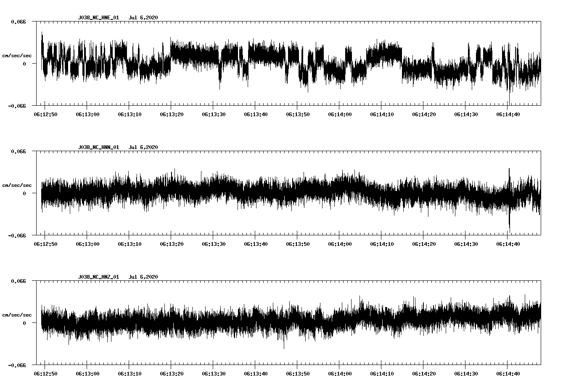Click the -0.066 lower limit on HNZ plot
Viewport: 571px width, 389px height.
coord(17,365)
